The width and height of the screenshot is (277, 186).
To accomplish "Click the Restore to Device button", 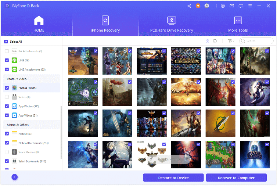I will click(173, 178).
